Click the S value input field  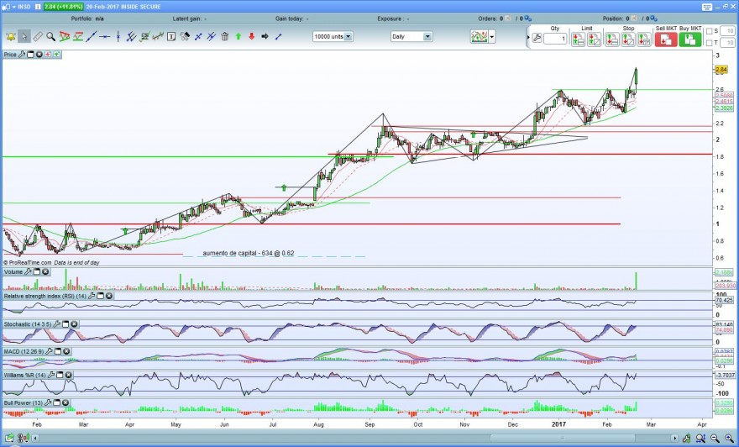click(728, 31)
